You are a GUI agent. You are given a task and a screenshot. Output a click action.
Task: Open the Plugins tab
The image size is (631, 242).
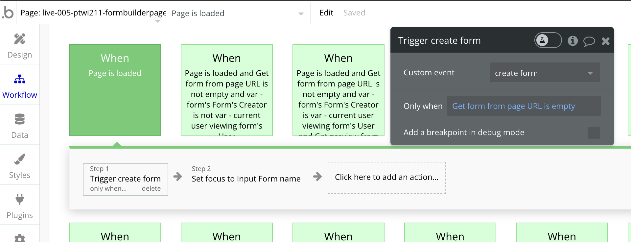[x=20, y=206]
